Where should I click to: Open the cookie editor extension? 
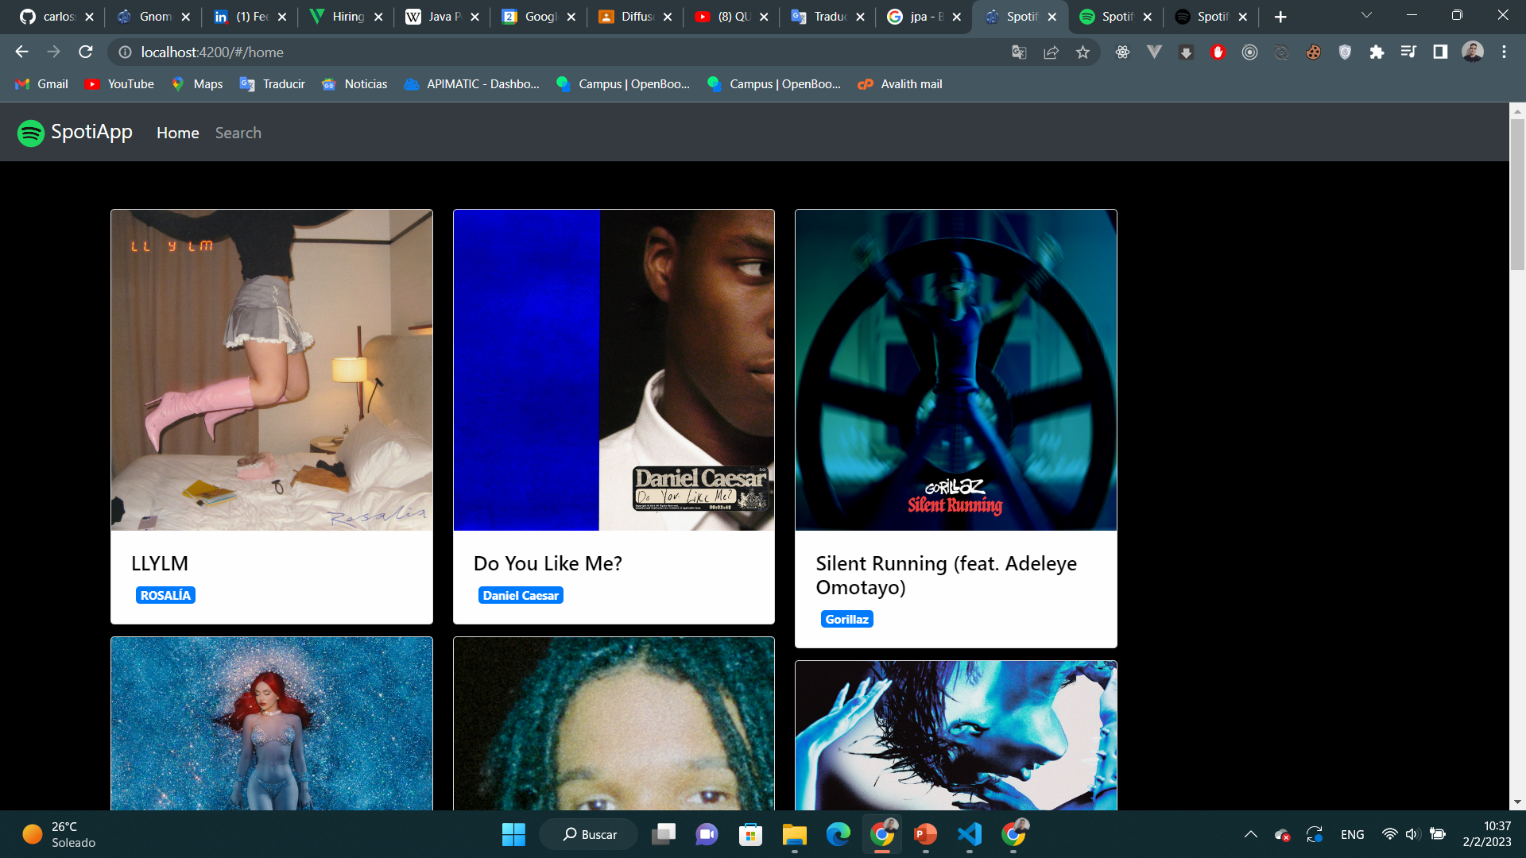pos(1312,52)
